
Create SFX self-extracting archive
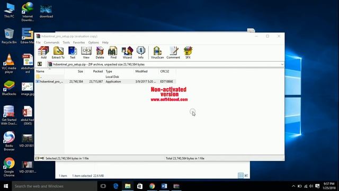point(188,53)
